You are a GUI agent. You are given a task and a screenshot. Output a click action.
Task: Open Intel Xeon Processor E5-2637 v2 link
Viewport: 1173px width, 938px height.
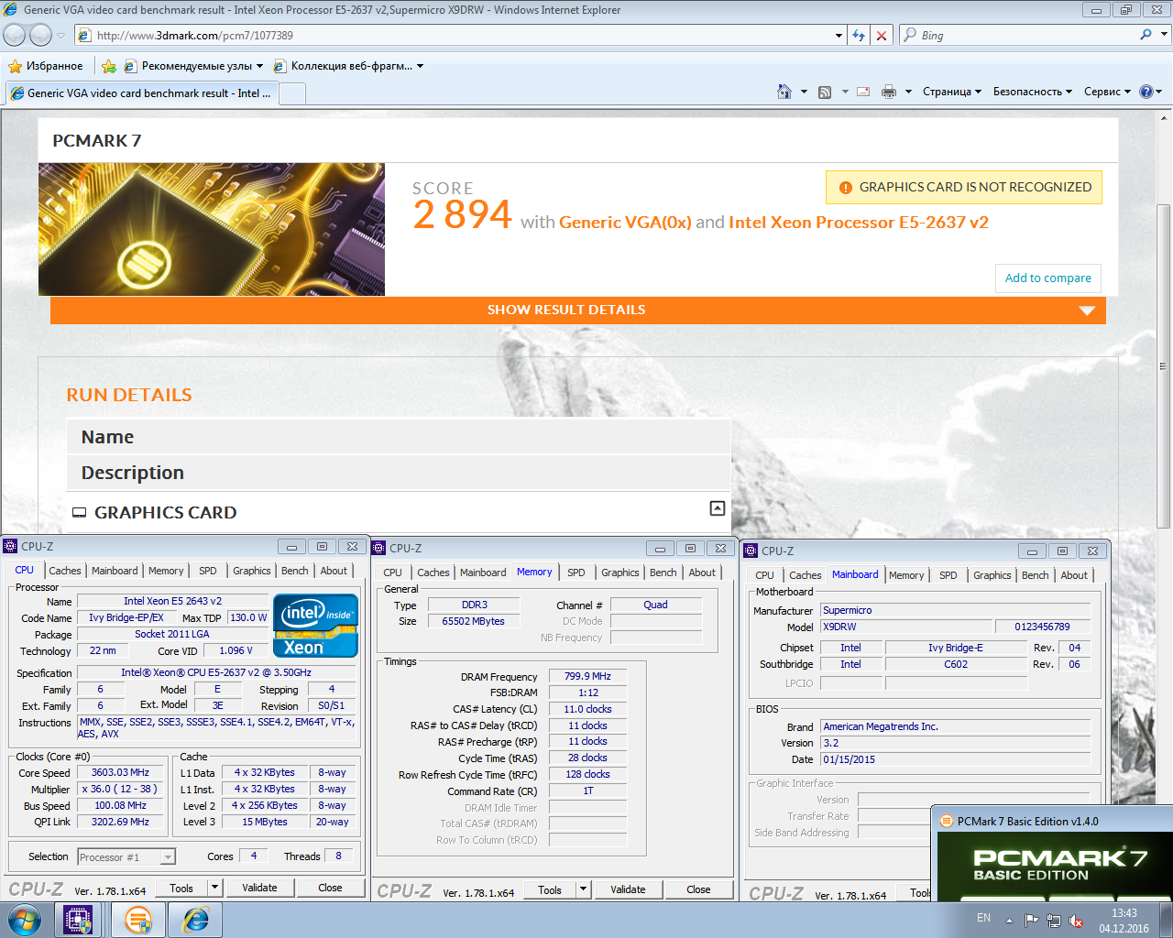tap(859, 223)
